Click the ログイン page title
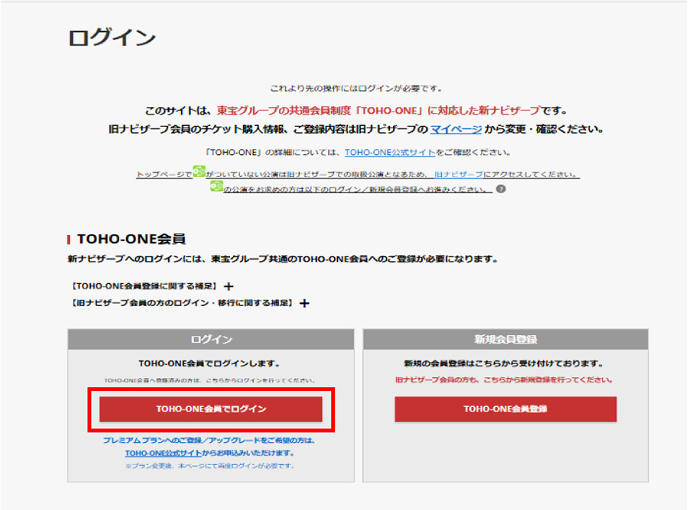 click(112, 37)
